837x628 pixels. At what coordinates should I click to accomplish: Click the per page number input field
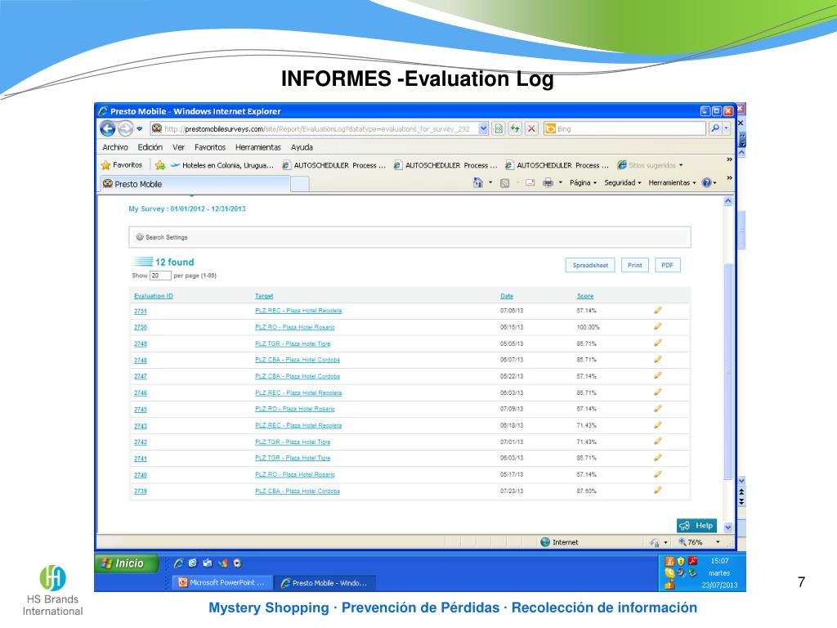coord(159,276)
